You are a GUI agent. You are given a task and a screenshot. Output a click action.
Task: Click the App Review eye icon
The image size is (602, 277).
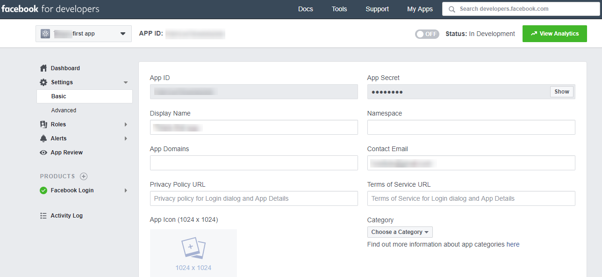[x=43, y=153]
